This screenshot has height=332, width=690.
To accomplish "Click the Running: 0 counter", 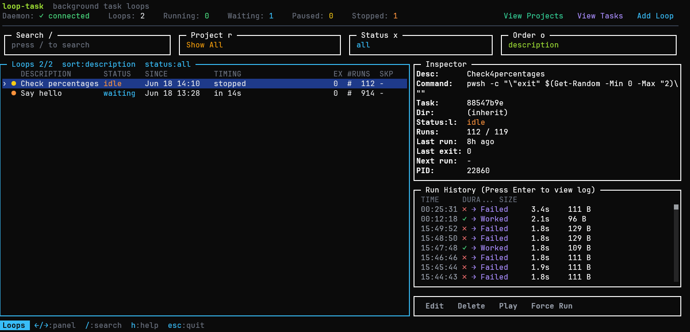I will pyautogui.click(x=186, y=16).
